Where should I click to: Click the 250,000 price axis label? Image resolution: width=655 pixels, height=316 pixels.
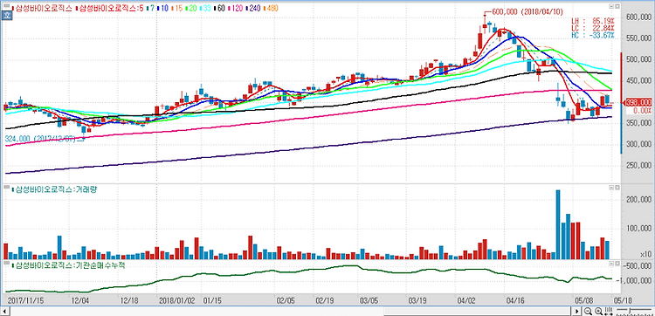coord(638,166)
